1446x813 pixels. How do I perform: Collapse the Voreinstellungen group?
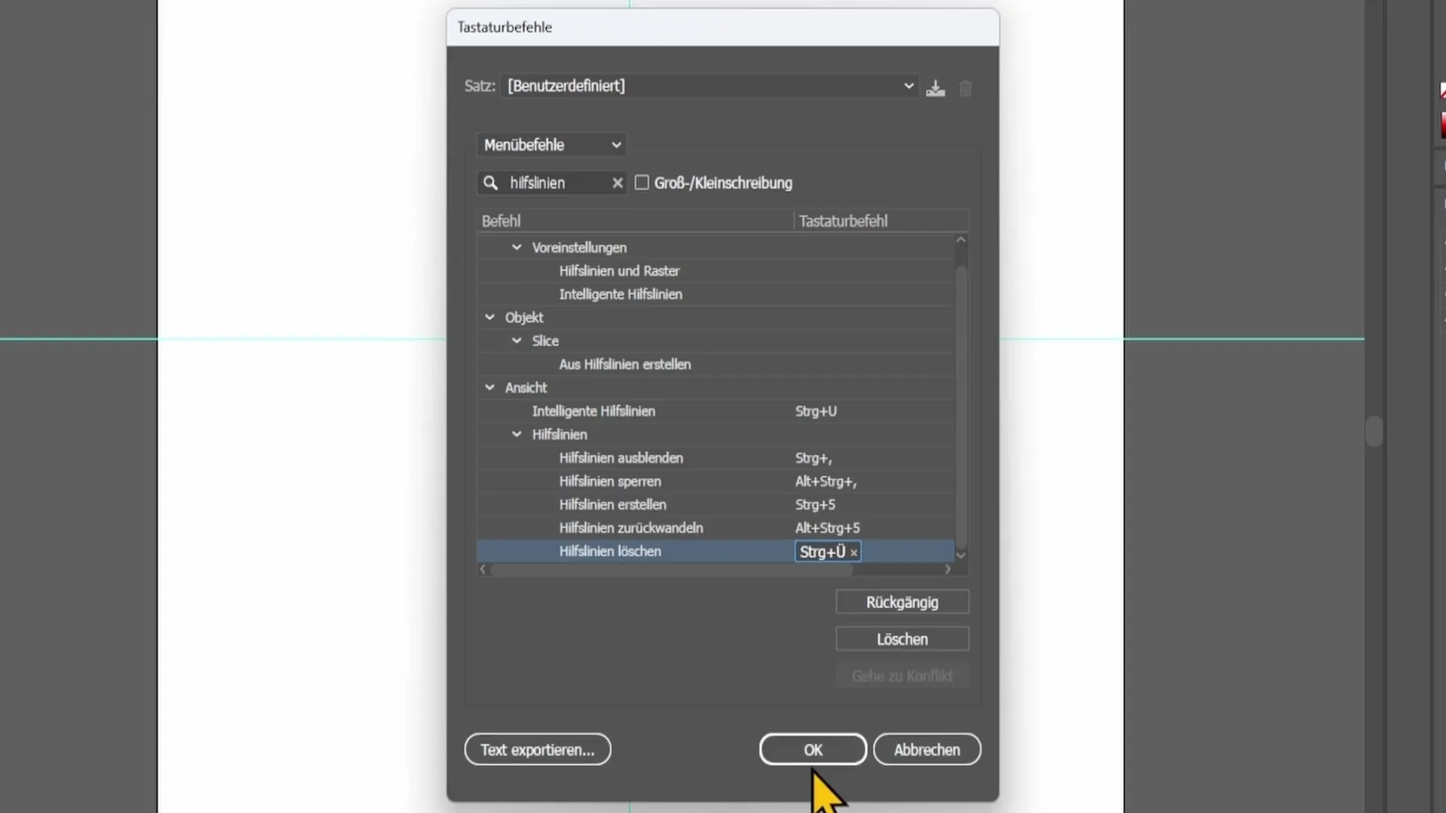click(517, 247)
